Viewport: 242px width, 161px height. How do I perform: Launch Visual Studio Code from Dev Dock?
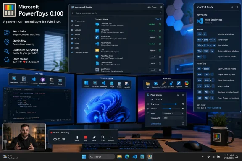coord(33,80)
